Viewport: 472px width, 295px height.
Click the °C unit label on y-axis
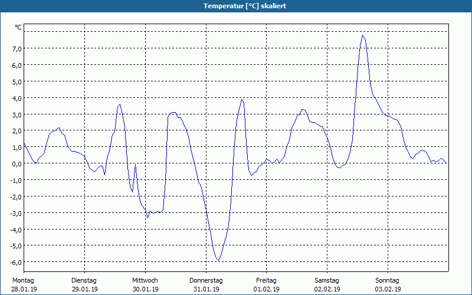18,27
